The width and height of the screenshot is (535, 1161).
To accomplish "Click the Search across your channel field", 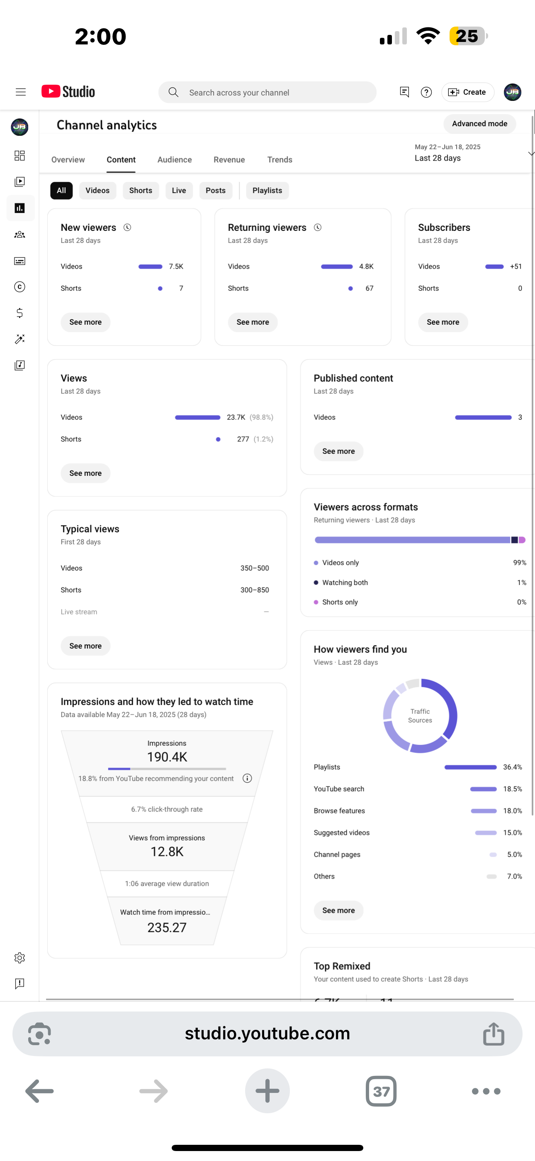I will [x=267, y=93].
